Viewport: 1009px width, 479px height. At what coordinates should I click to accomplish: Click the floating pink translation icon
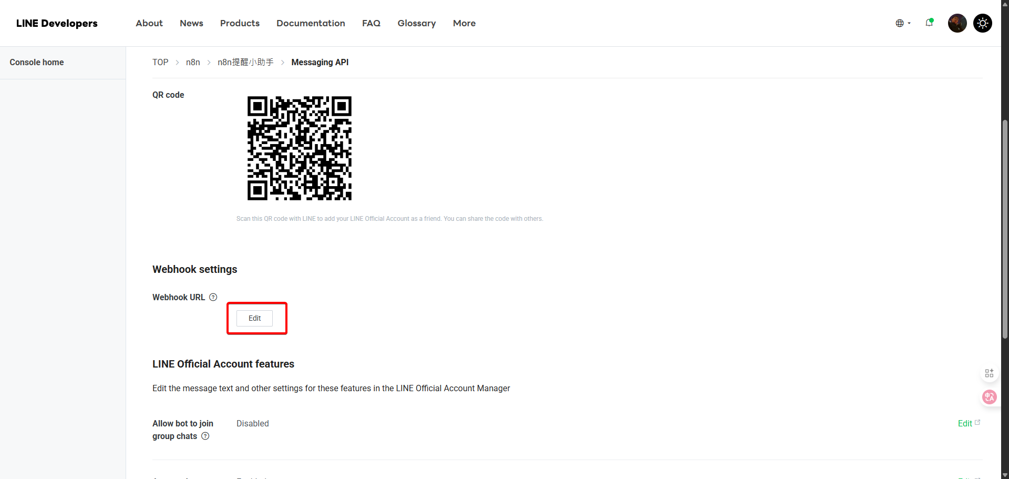tap(990, 397)
